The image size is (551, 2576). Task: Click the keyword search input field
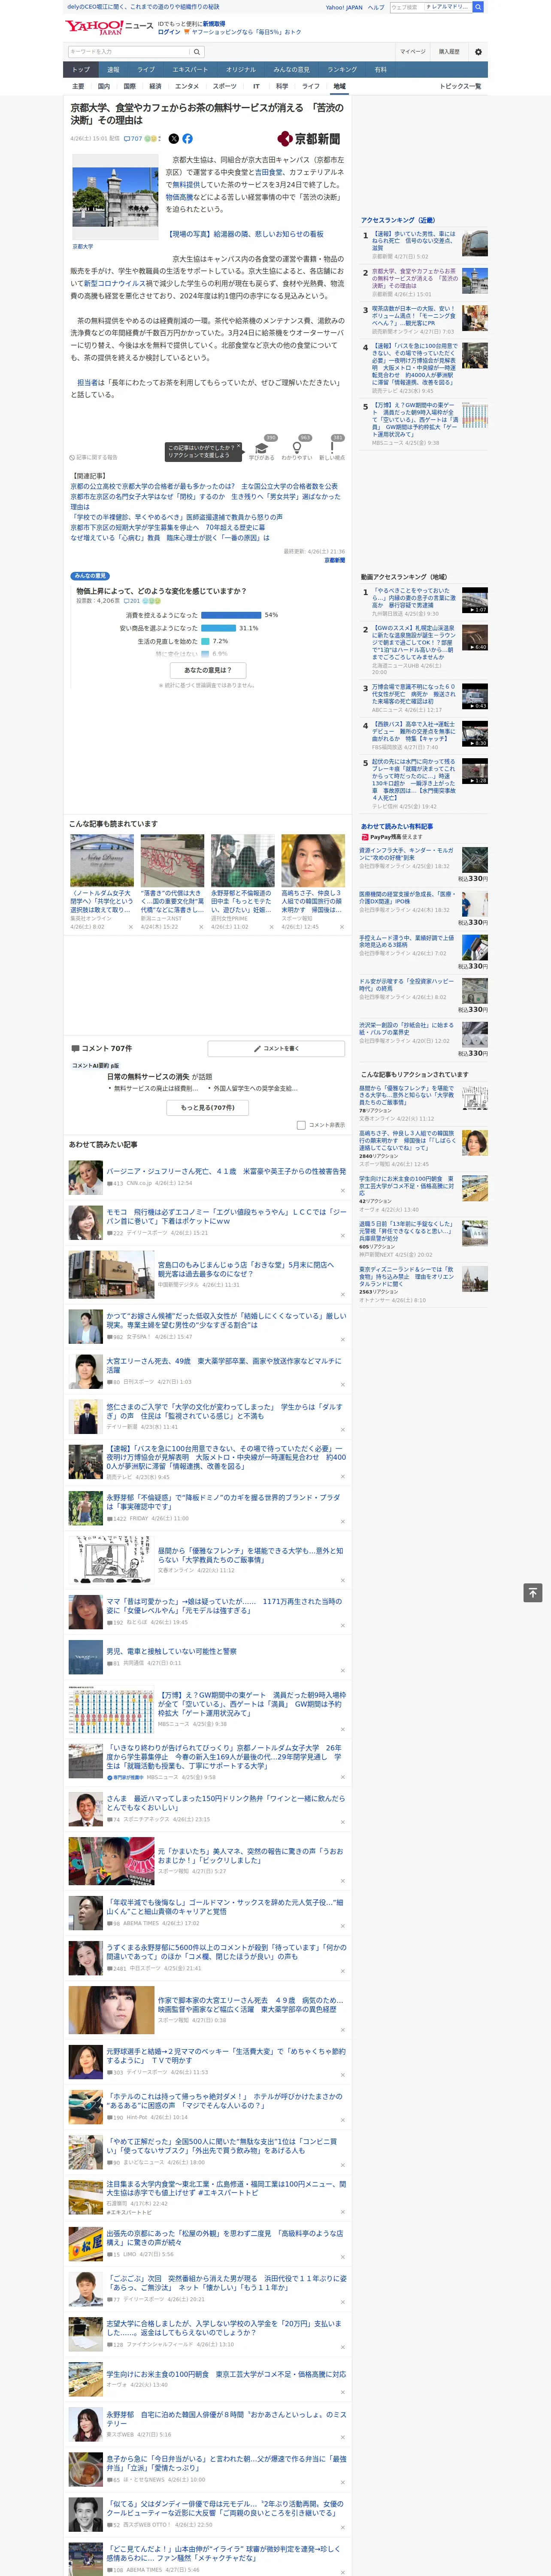129,52
